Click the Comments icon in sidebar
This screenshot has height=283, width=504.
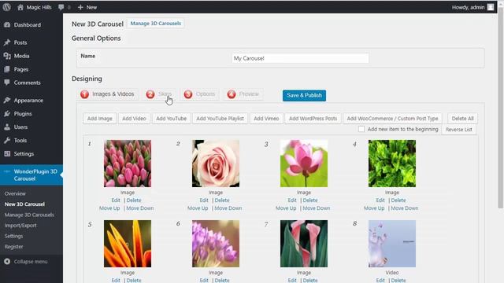pos(7,83)
